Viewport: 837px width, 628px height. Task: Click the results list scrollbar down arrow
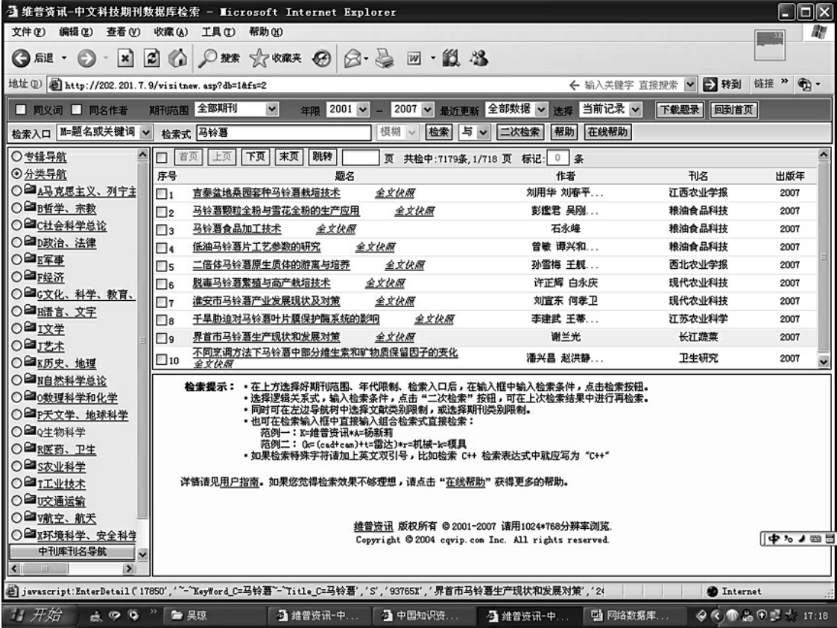[824, 361]
